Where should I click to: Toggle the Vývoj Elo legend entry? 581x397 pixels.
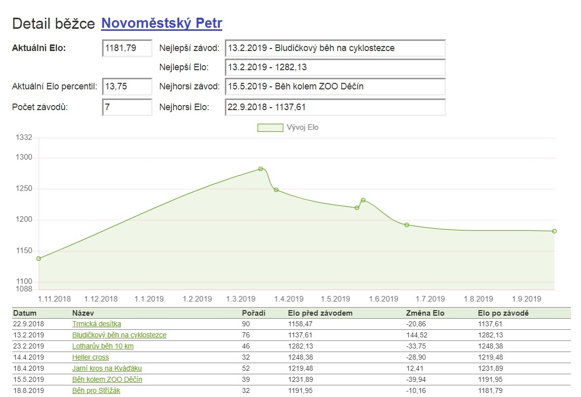tap(288, 127)
